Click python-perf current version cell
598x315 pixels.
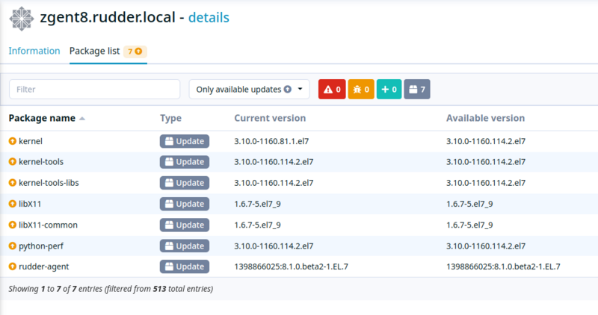[x=274, y=246]
